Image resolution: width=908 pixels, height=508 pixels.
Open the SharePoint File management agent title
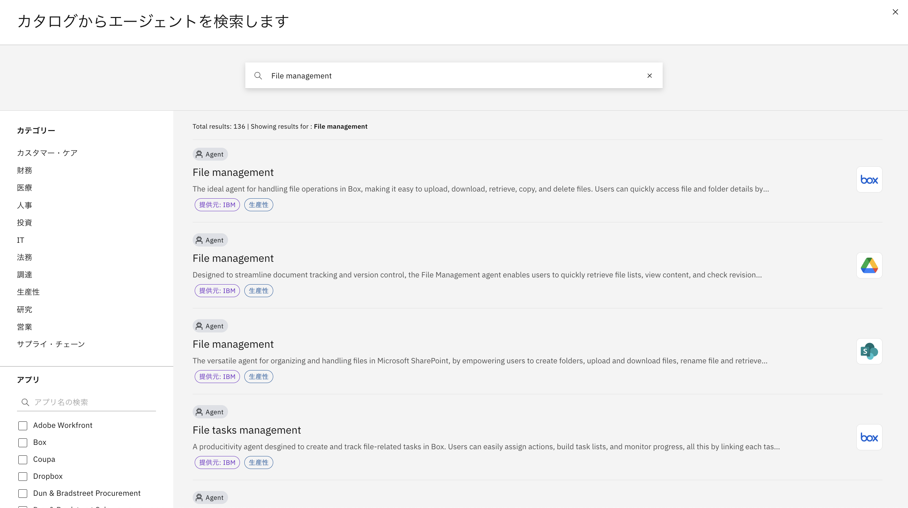click(233, 344)
